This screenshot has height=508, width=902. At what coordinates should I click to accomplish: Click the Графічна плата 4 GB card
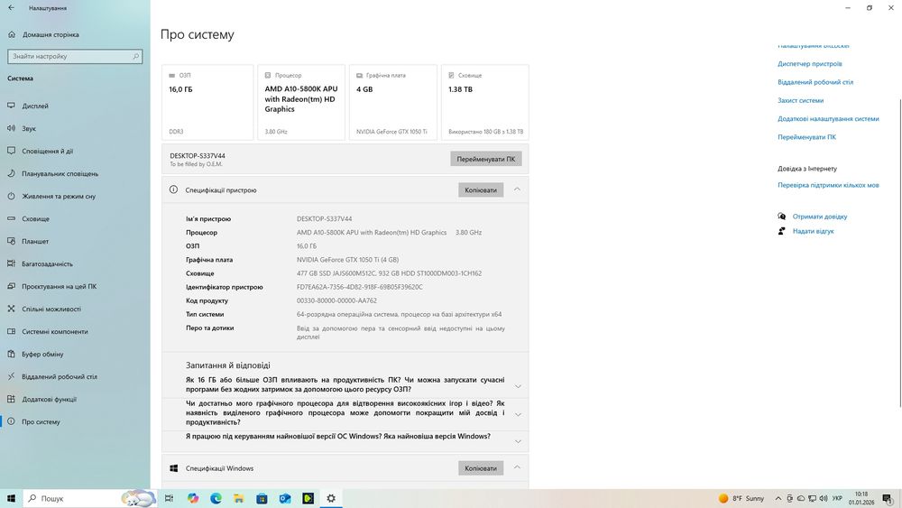(393, 102)
